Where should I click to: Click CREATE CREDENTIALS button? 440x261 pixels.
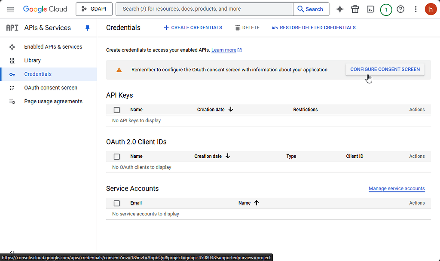(193, 28)
